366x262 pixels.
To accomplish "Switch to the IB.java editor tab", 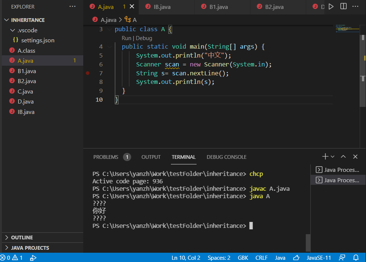I will 167,7.
